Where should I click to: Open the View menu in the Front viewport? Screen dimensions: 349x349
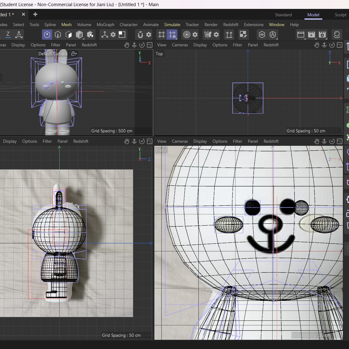pos(162,141)
